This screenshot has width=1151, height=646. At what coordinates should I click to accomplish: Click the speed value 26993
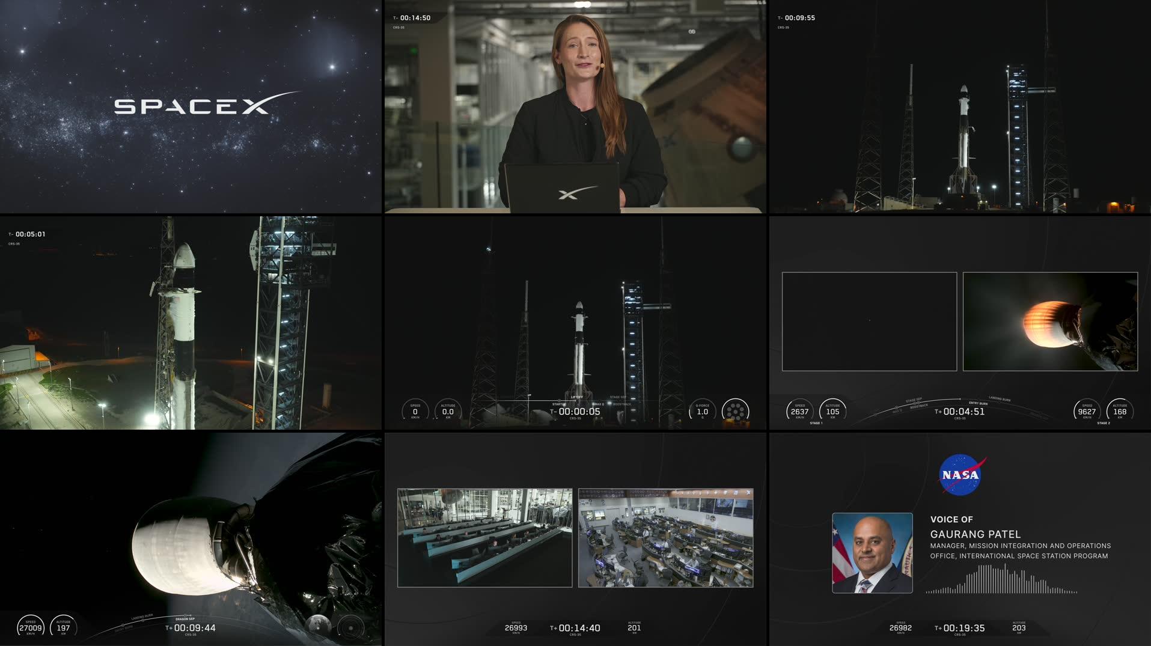click(x=516, y=628)
